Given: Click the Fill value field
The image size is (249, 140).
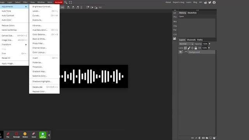Looking at the screenshot, I should click(x=205, y=48).
